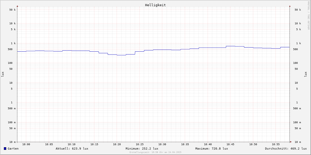Click the 10:15 time axis label

pyautogui.click(x=94, y=144)
